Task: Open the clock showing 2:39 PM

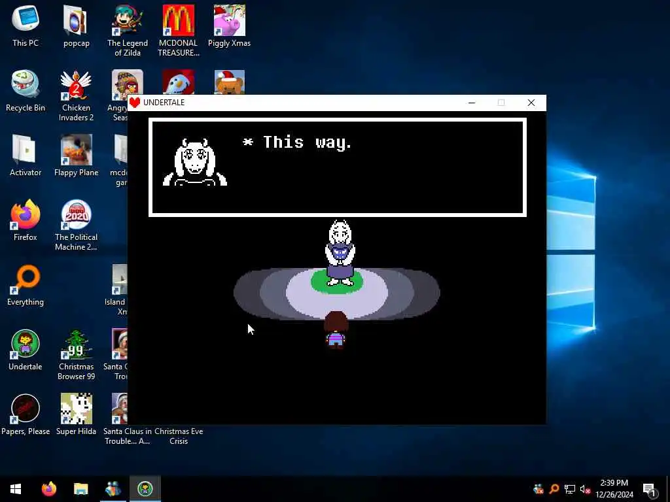Action: point(614,489)
